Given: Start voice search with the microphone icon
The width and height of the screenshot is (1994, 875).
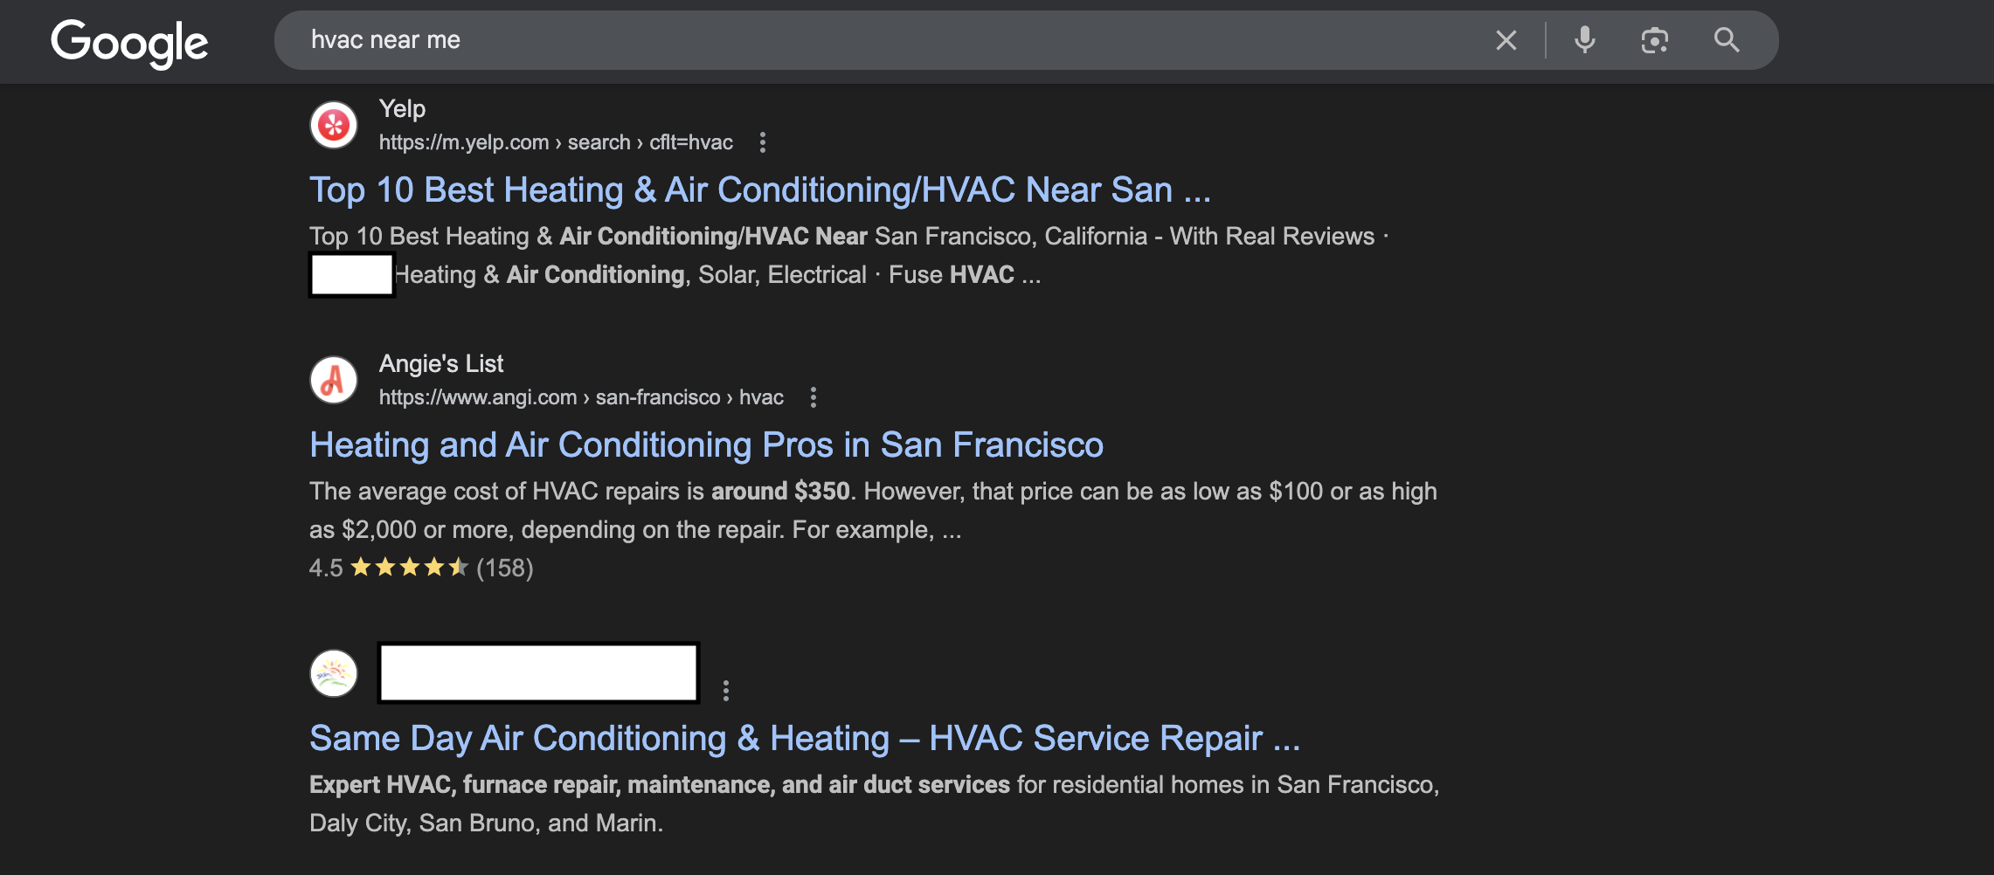Looking at the screenshot, I should coord(1584,40).
